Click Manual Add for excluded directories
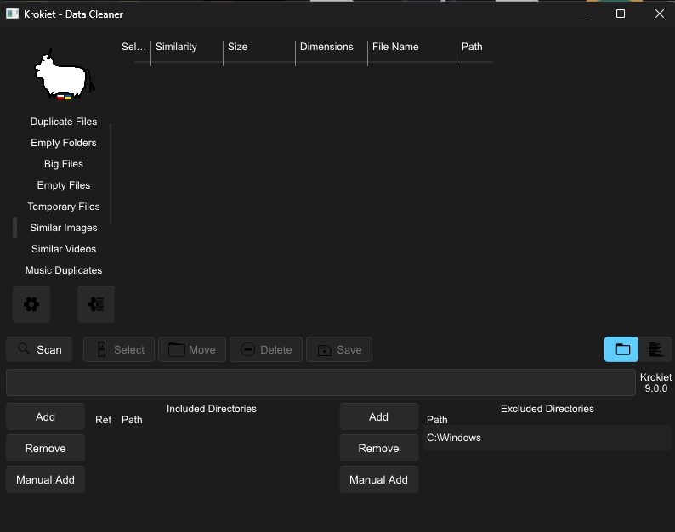 tap(378, 479)
